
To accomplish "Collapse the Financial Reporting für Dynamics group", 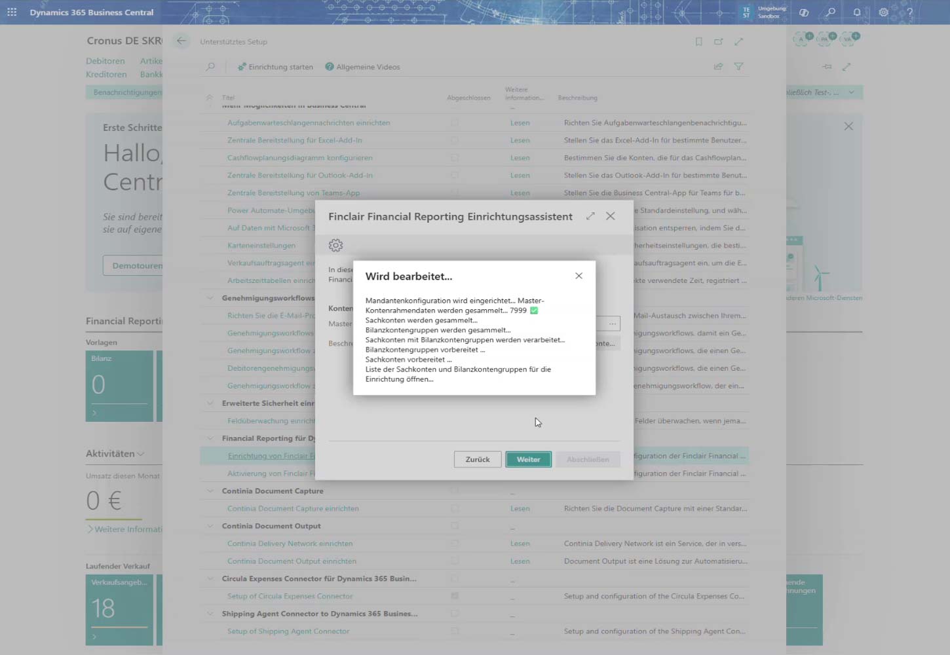I will coord(210,438).
